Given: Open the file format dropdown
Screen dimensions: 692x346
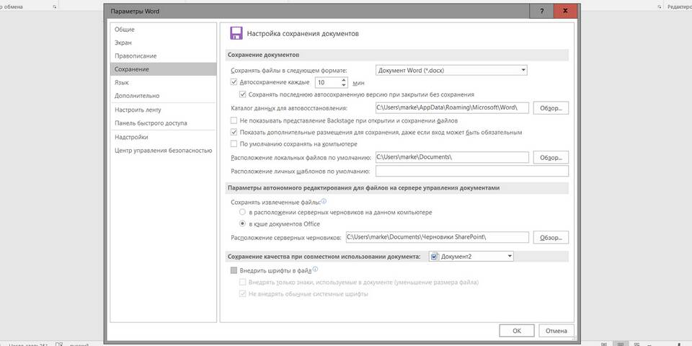Looking at the screenshot, I should tap(451, 70).
